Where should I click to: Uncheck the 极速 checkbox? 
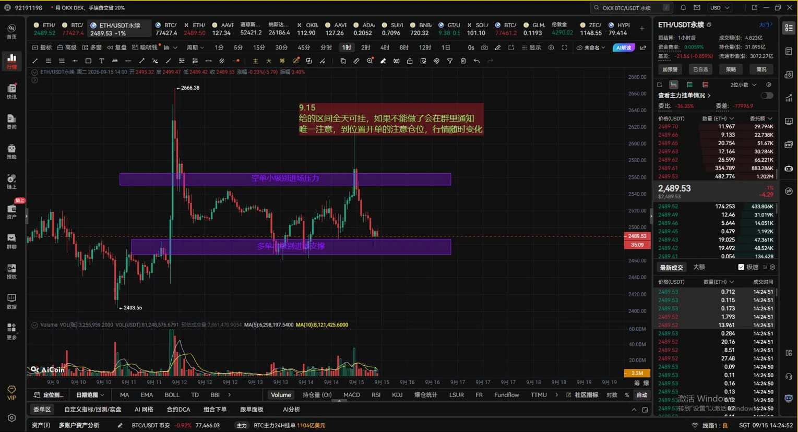pos(741,267)
